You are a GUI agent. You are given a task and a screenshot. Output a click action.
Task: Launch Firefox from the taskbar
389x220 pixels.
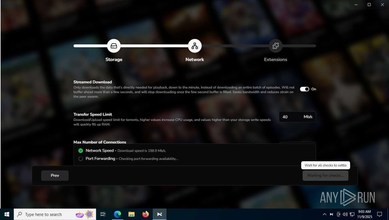pyautogui.click(x=146, y=214)
